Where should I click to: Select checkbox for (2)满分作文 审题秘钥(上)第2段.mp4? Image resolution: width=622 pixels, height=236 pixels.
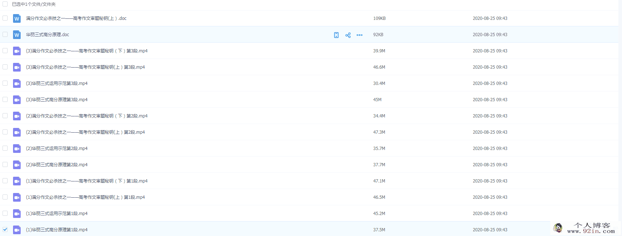(5, 132)
